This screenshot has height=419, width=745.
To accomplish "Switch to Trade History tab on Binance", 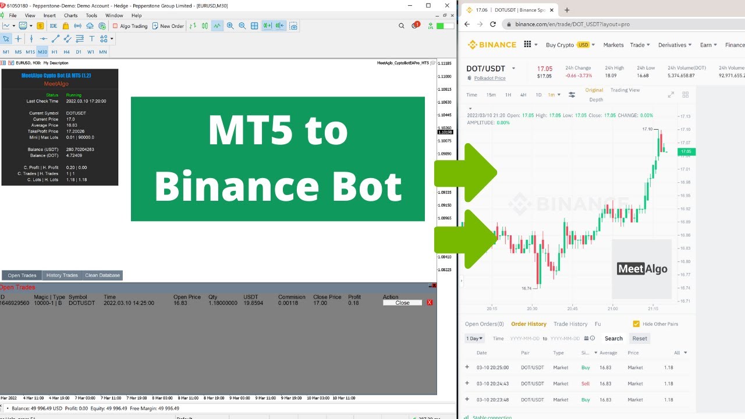I will [570, 324].
